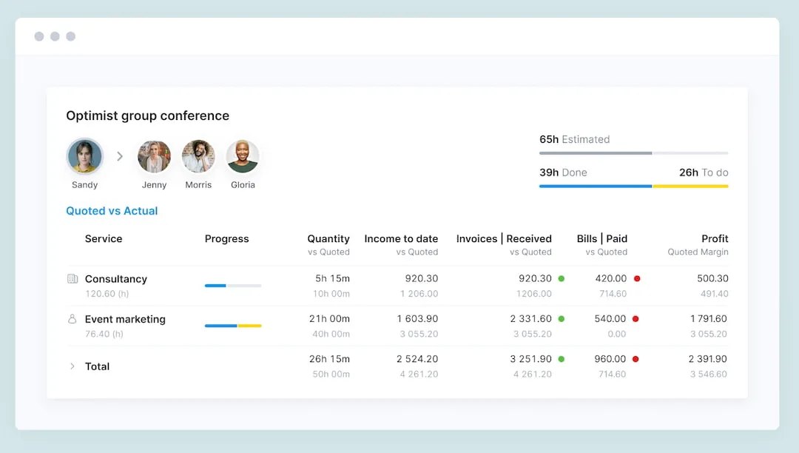
Task: Click the Invoices Received column header
Action: point(505,238)
